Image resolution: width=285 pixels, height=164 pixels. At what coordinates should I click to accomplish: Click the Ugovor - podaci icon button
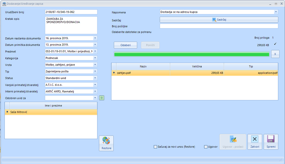[x=233, y=139]
